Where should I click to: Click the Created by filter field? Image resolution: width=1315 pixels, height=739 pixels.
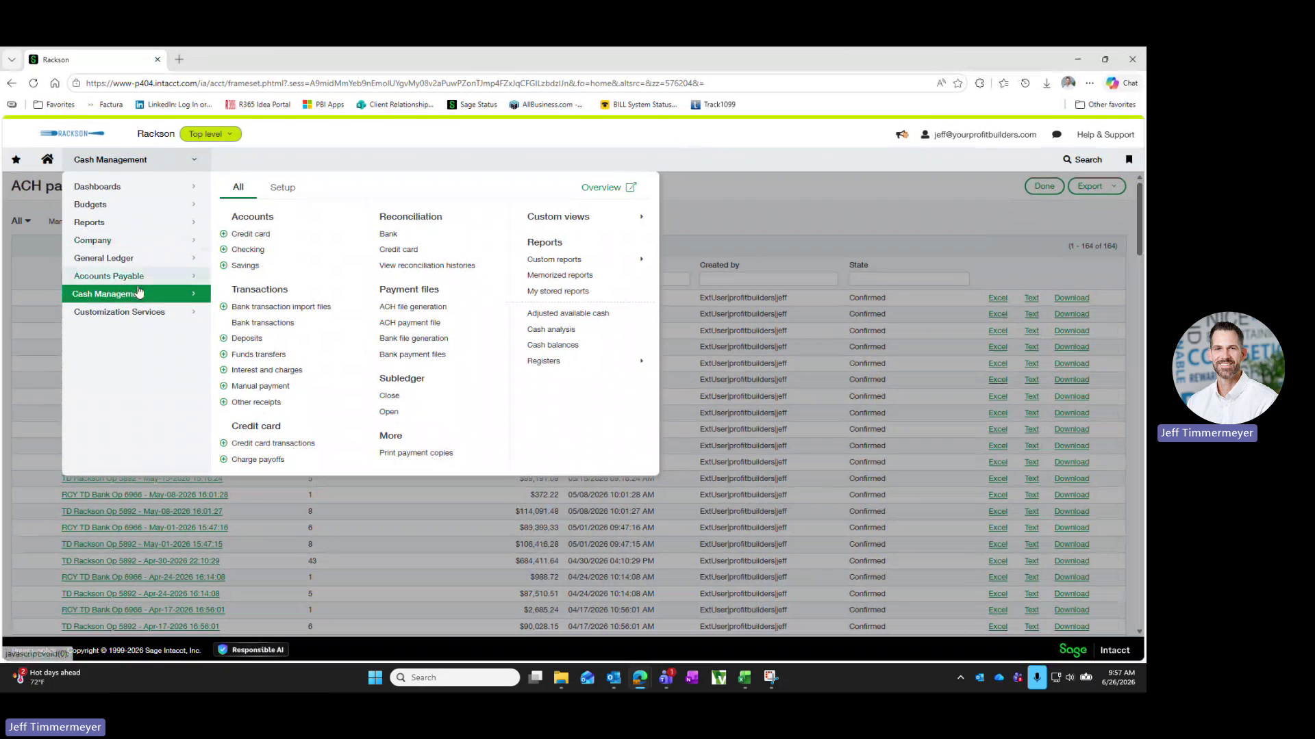coord(768,279)
